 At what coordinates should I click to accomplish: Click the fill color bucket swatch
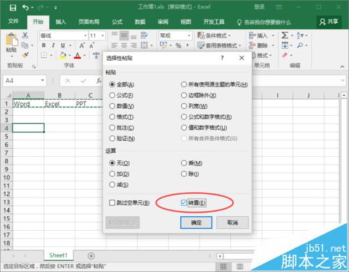tap(62, 55)
